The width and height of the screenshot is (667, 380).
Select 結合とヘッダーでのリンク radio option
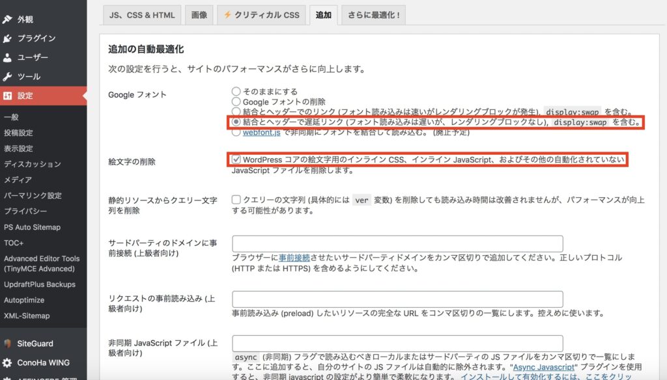236,112
